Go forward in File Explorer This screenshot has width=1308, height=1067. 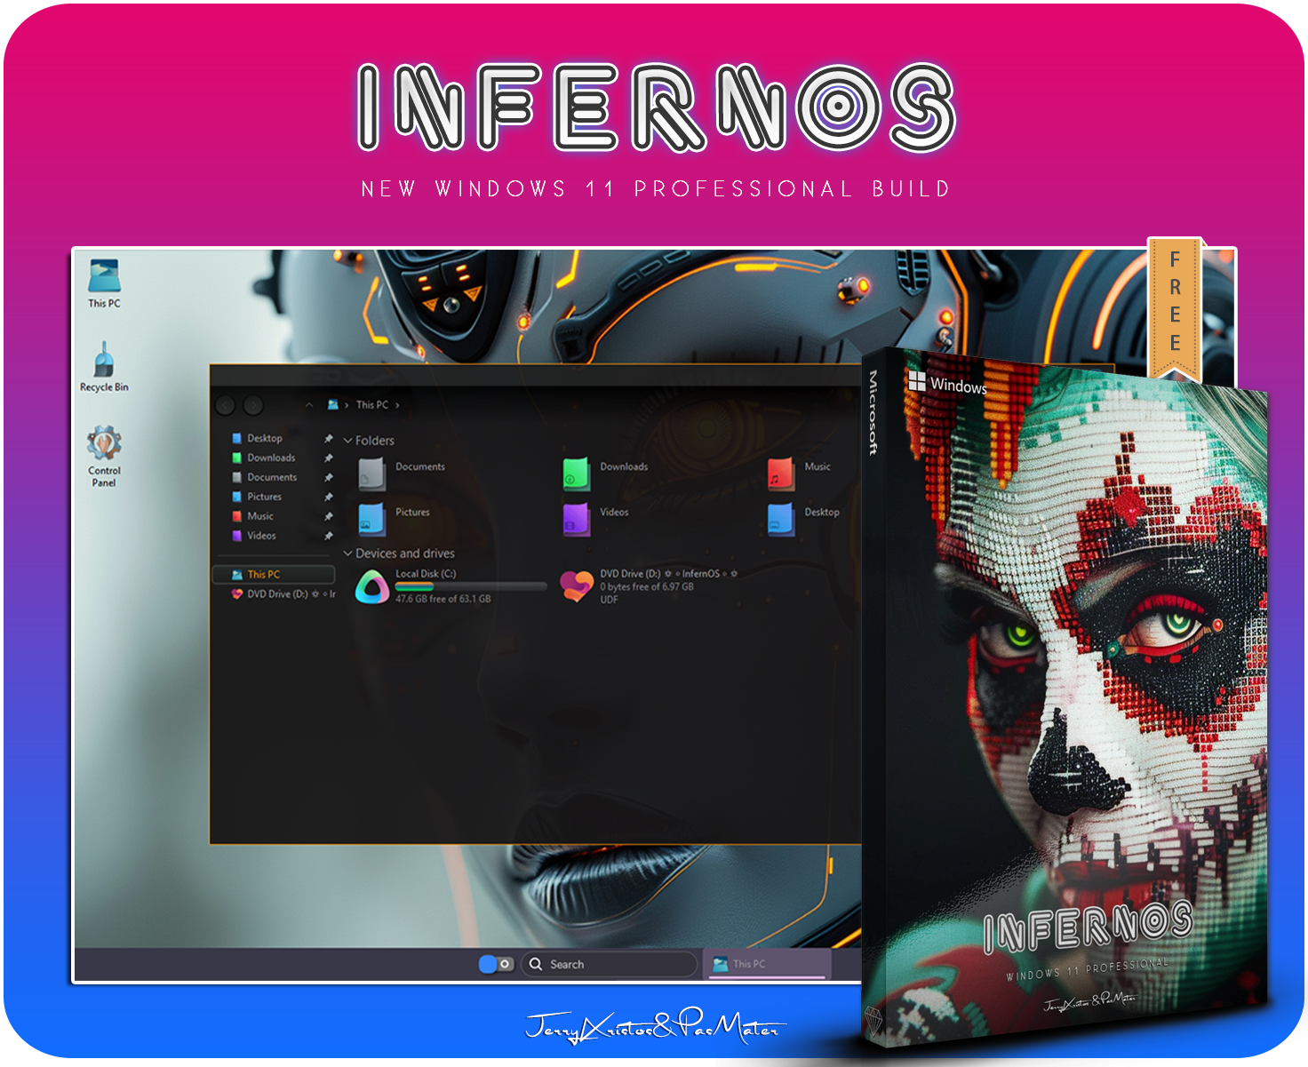click(253, 405)
